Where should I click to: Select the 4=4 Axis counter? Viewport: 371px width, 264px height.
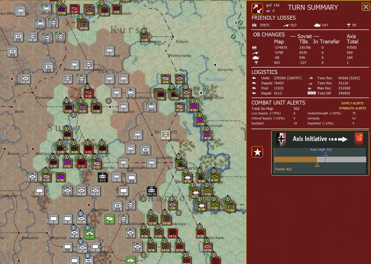151,107
